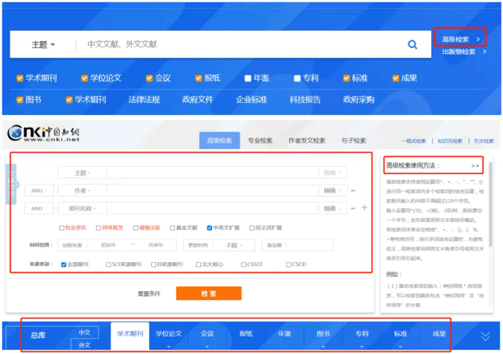Screen dimensions: 503x354
Task: Open 一框式检索 link
Action: click(414, 141)
